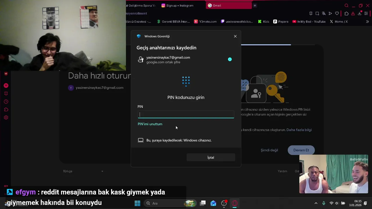Click the page loading progress bar
Image resolution: width=372 pixels, height=209 pixels.
tap(266, 45)
